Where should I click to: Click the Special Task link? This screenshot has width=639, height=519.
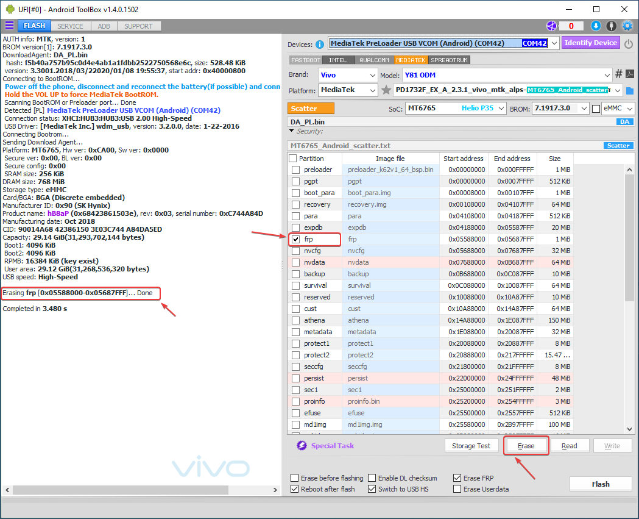point(332,446)
